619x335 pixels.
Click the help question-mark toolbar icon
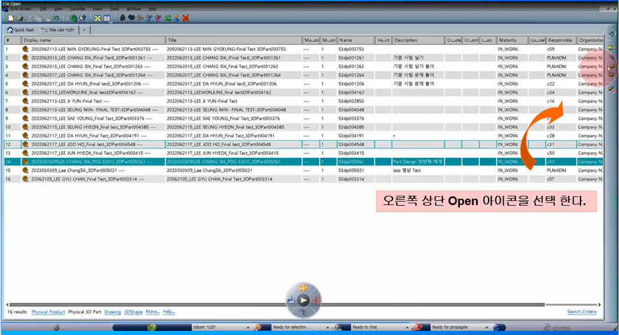pos(83,18)
